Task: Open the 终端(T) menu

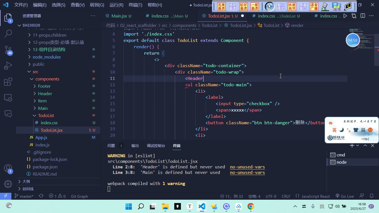Action: [x=135, y=5]
